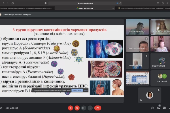Reload the page
Screen dimensions: 170x113
pyautogui.click(x=120, y=3)
